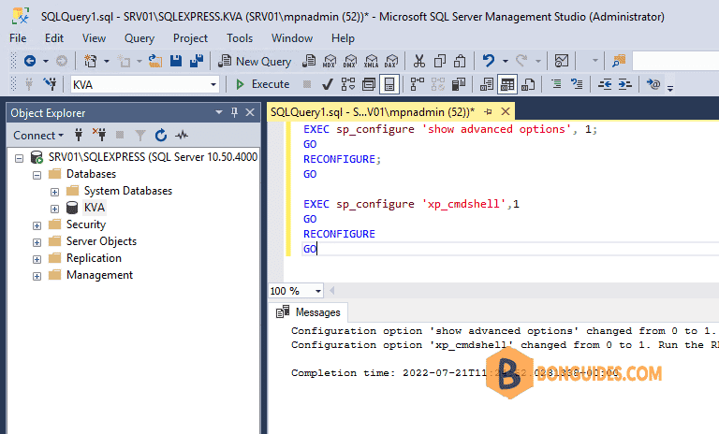Click the Open File folder icon
The height and width of the screenshot is (434, 719).
pyautogui.click(x=155, y=61)
